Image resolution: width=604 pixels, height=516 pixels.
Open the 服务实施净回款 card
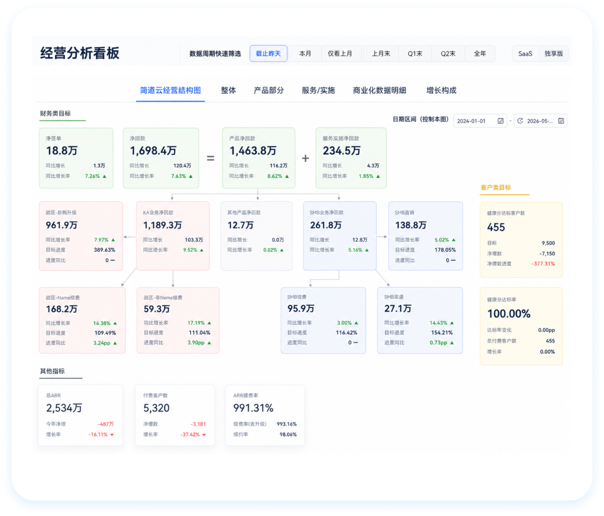tap(351, 158)
